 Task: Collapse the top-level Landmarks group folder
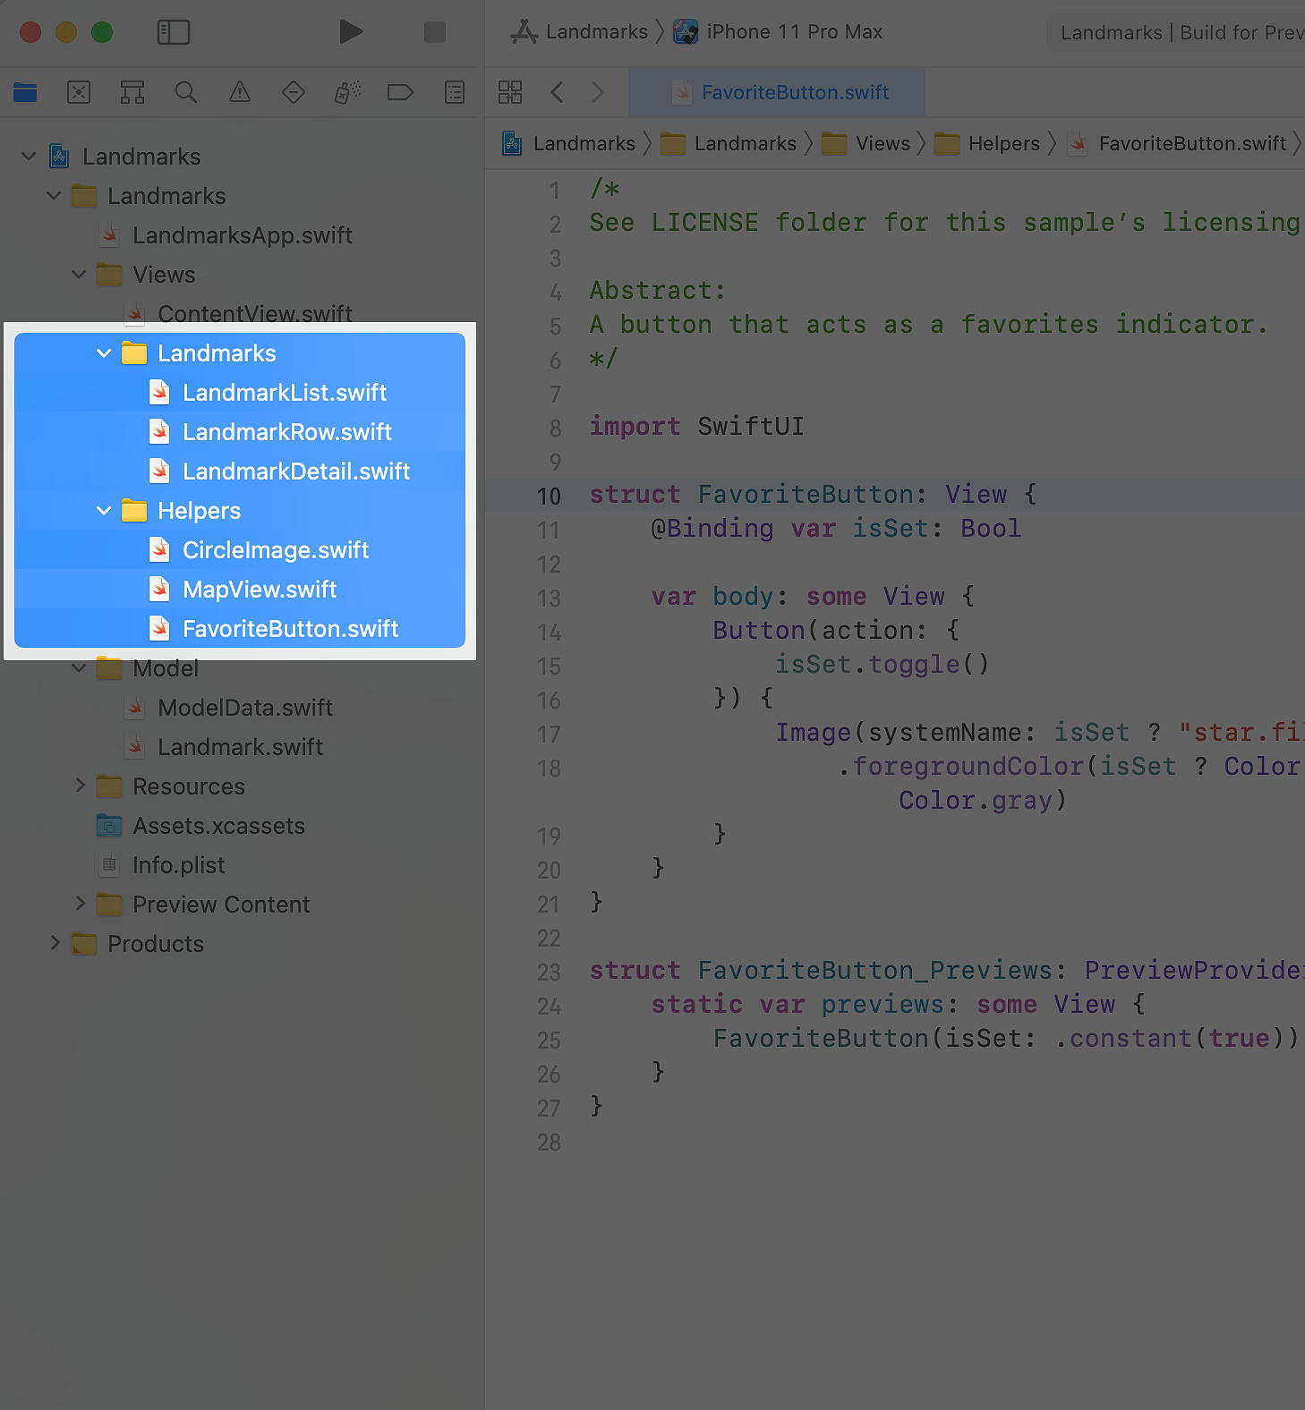[x=54, y=196]
